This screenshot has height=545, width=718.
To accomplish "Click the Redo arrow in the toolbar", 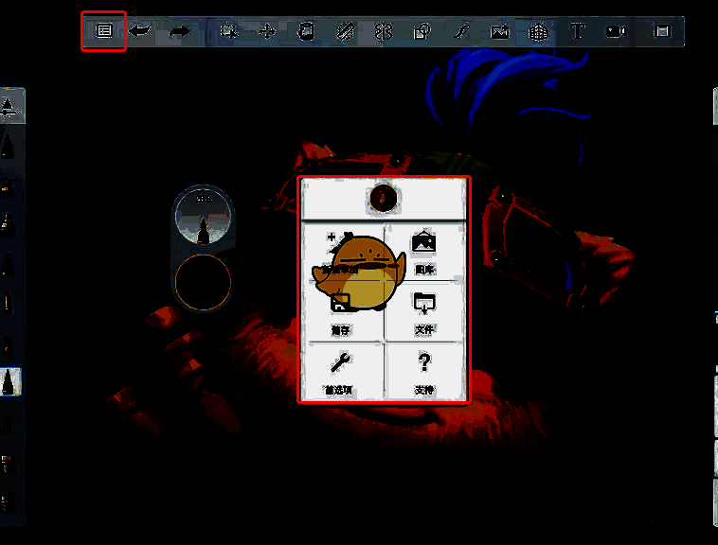I will (x=179, y=31).
